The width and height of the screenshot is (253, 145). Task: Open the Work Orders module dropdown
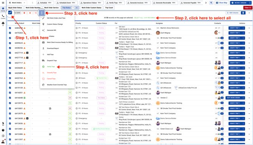point(17,3)
